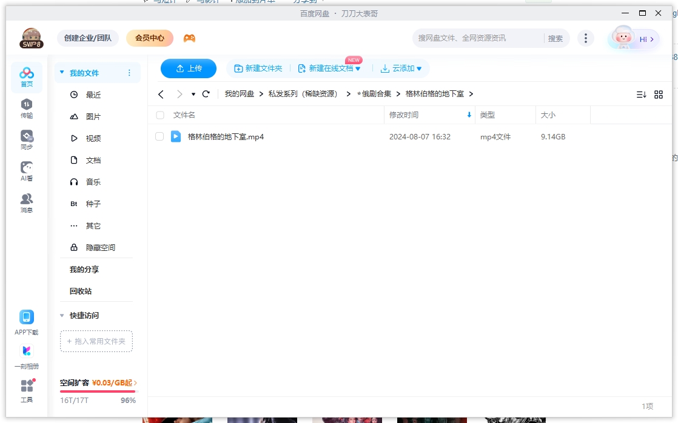Open the game controller icon in top bar

189,38
